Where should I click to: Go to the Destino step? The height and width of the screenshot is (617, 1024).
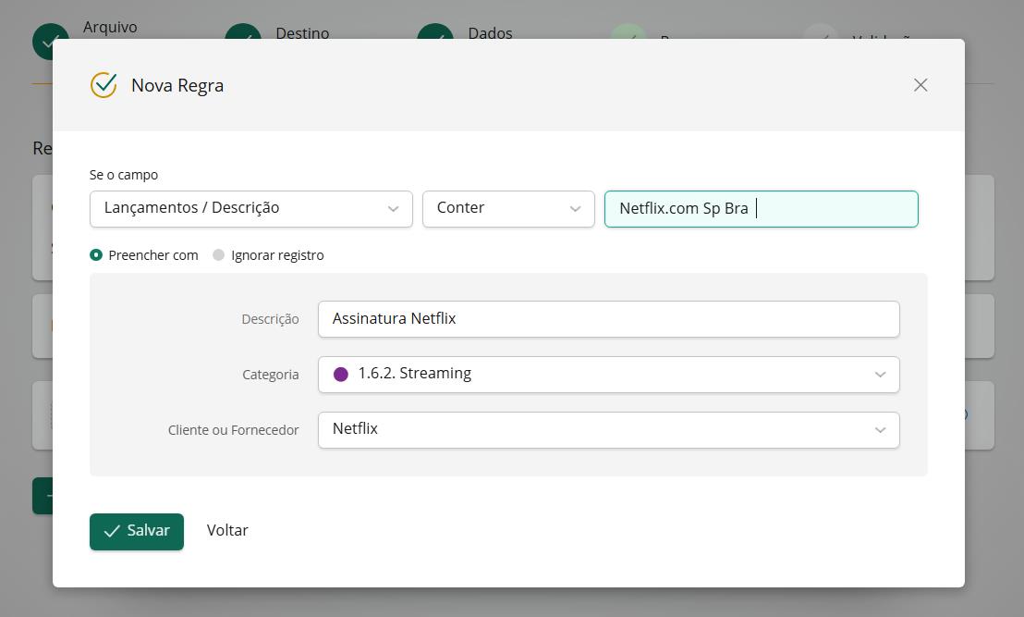(302, 33)
